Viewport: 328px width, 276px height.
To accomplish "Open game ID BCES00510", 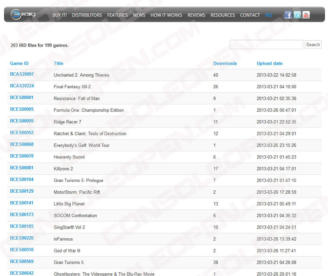I will point(22,250).
